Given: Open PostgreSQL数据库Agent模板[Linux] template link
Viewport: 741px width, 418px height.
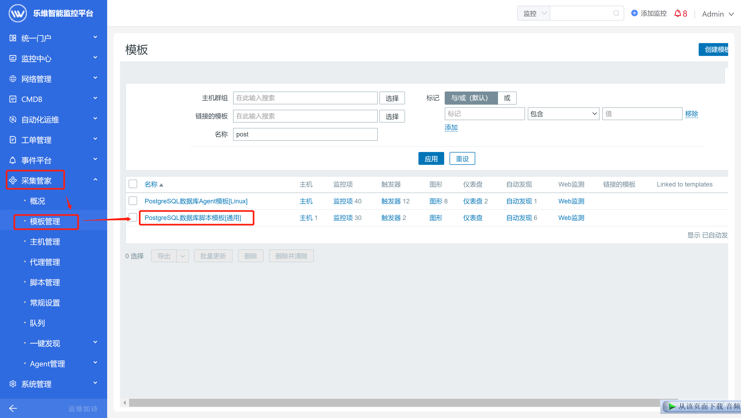Looking at the screenshot, I should point(196,201).
